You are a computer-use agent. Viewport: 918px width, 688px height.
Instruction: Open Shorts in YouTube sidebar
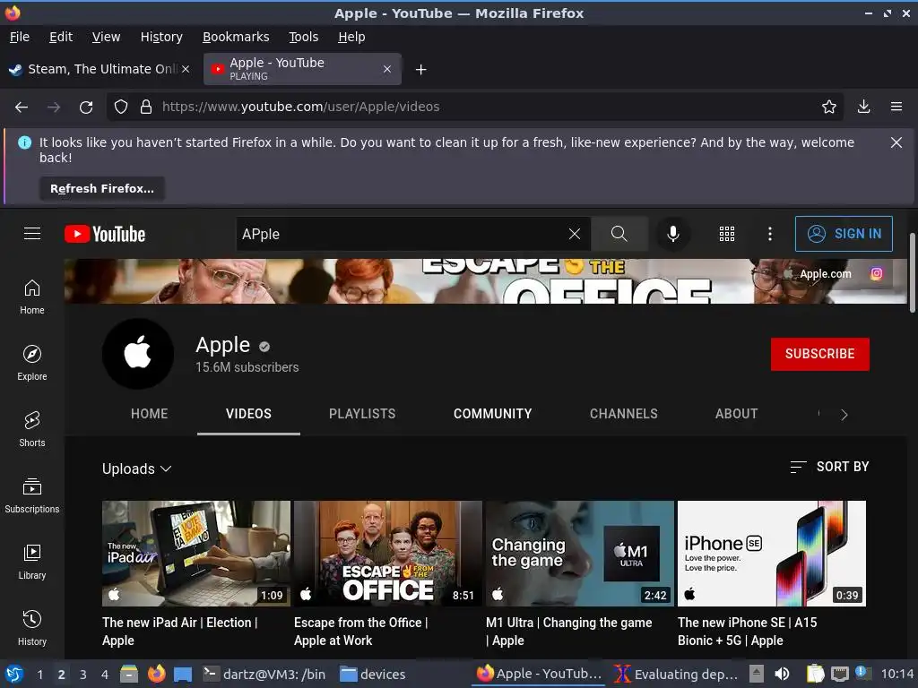32,429
